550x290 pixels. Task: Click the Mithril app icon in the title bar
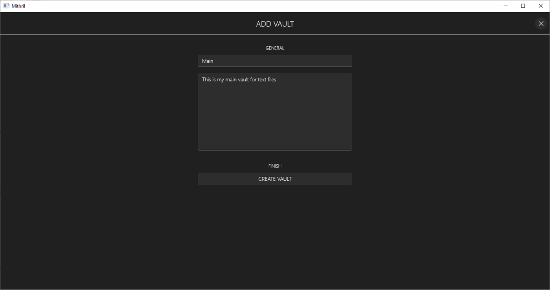click(6, 6)
